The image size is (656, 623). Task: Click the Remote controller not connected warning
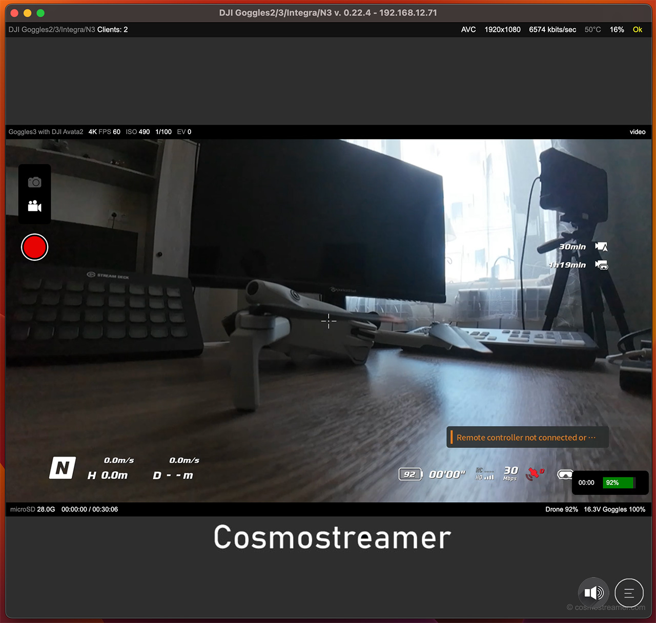click(x=527, y=438)
